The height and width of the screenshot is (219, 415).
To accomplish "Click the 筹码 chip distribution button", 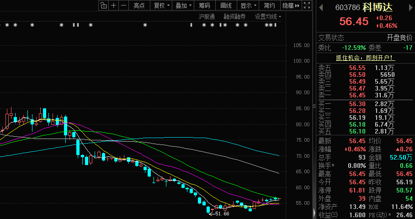I will coord(204,5).
